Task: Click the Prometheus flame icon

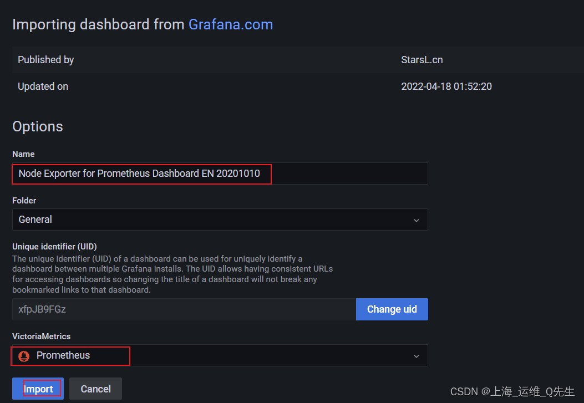Action: (x=24, y=356)
